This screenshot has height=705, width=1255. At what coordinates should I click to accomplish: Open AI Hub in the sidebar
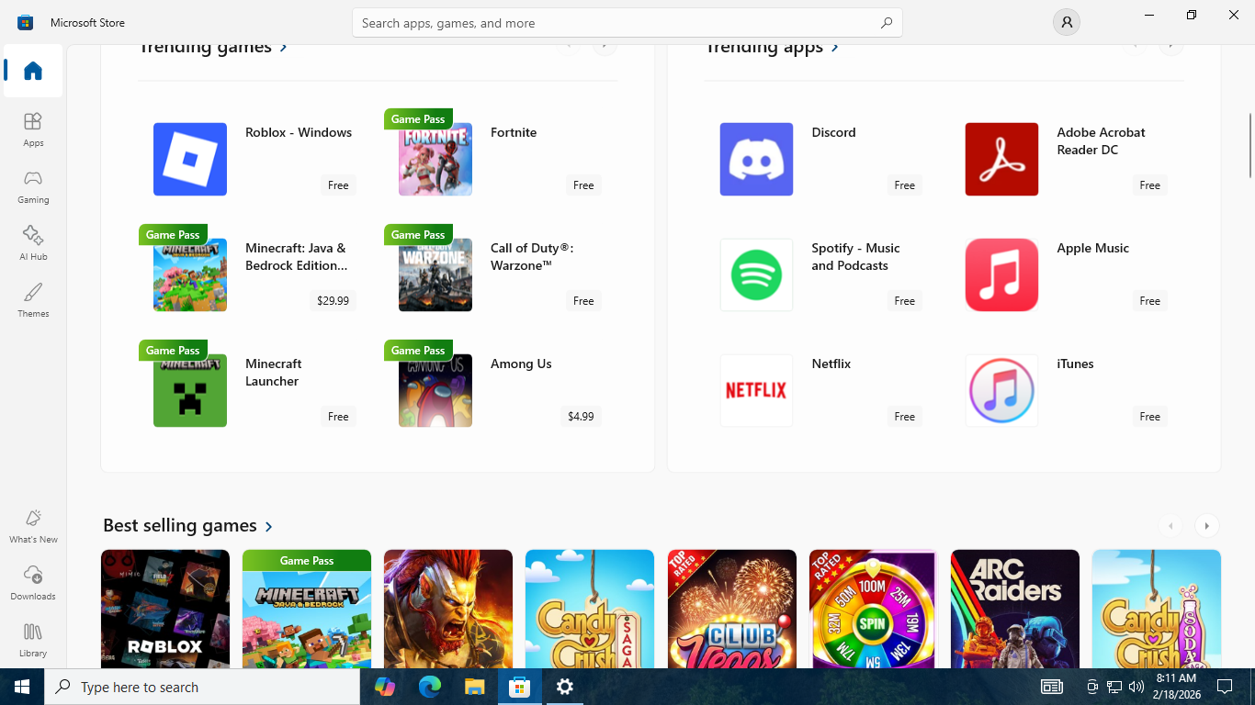click(x=33, y=243)
